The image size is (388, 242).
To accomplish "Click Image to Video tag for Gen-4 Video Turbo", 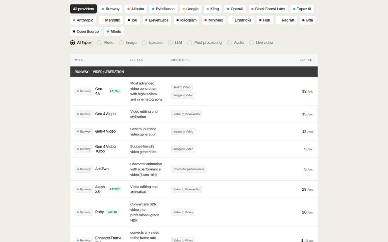I will [183, 149].
